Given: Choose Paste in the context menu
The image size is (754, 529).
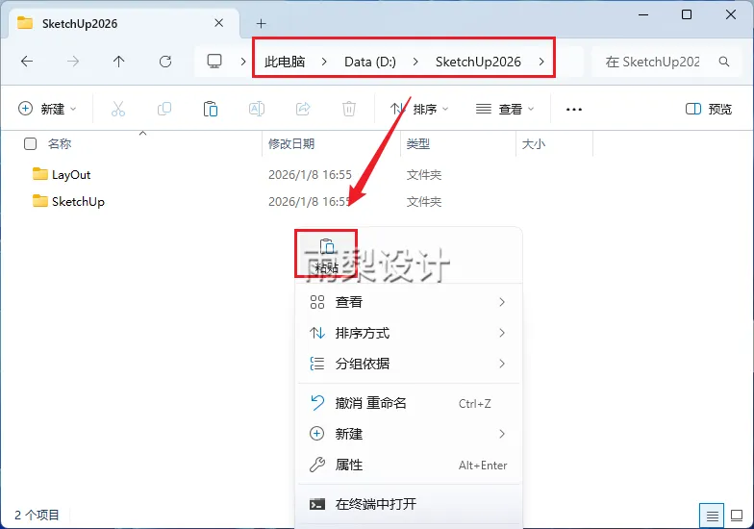Looking at the screenshot, I should click(327, 255).
